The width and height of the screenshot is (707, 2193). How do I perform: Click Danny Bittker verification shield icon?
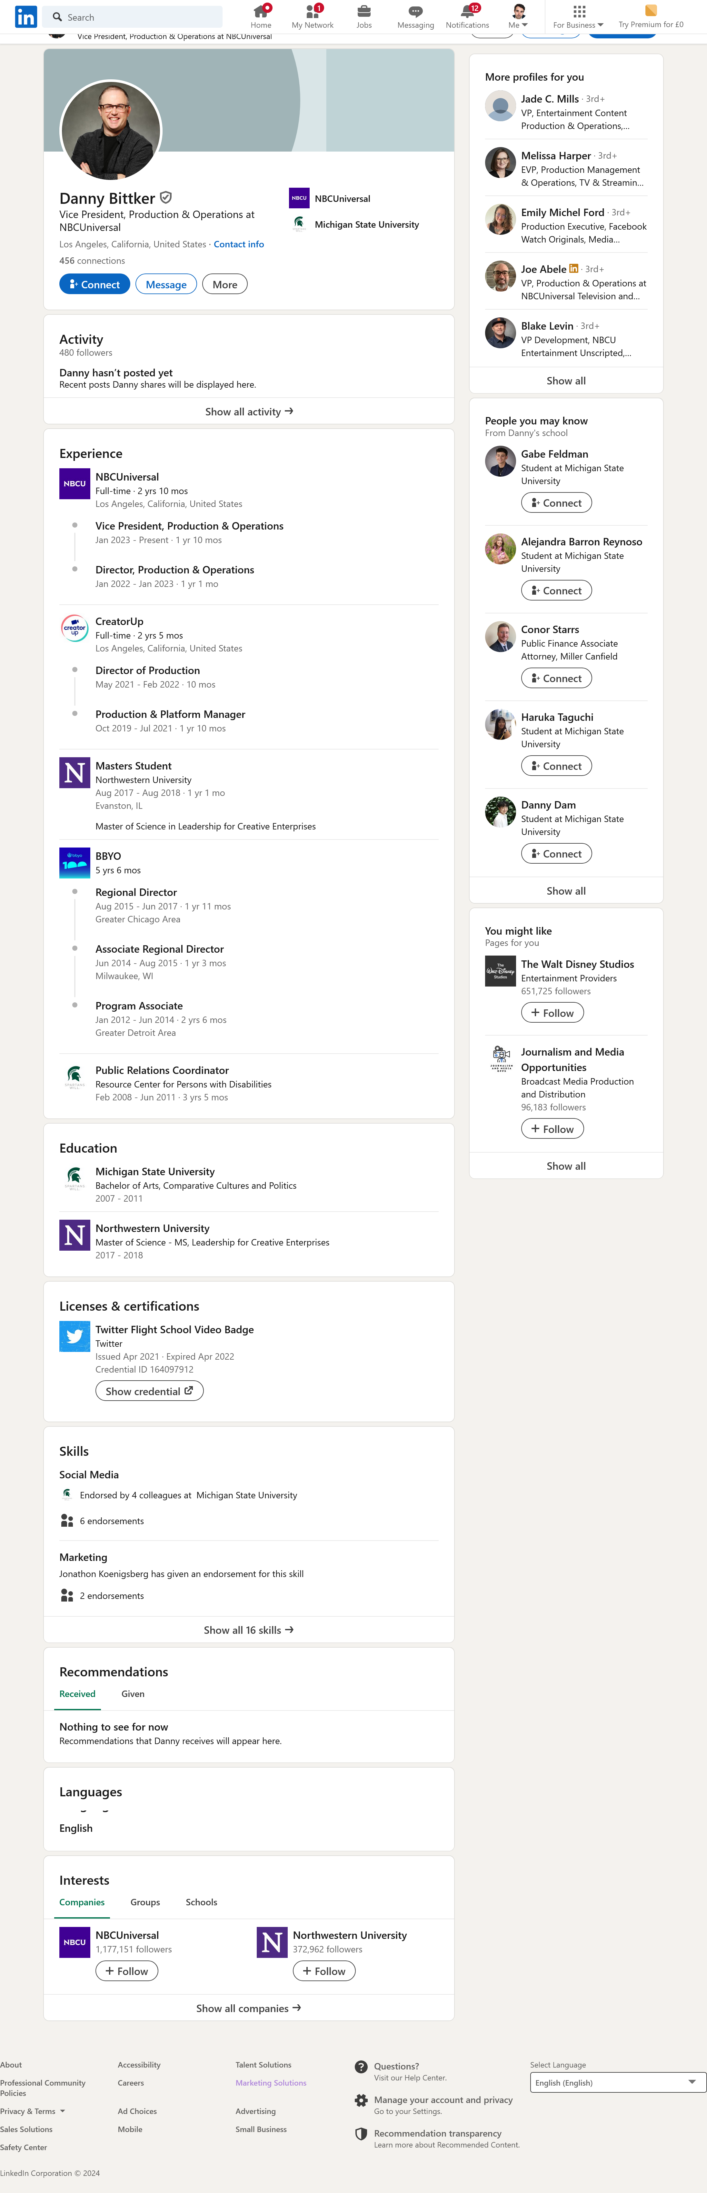[x=166, y=197]
